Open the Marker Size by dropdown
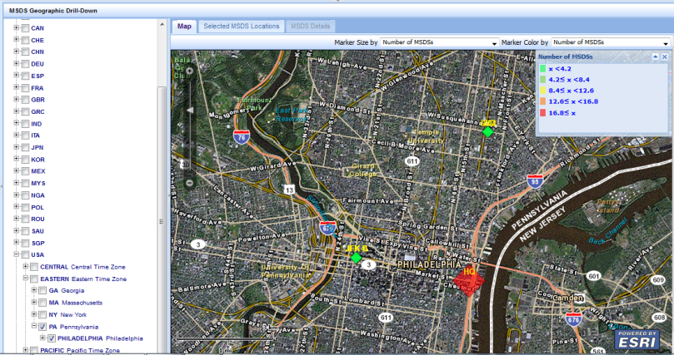 coord(439,42)
